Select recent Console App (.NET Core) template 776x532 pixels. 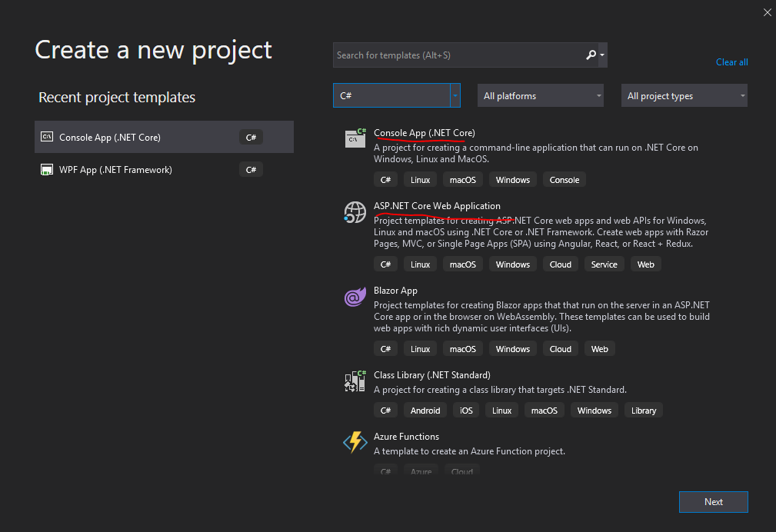[165, 137]
